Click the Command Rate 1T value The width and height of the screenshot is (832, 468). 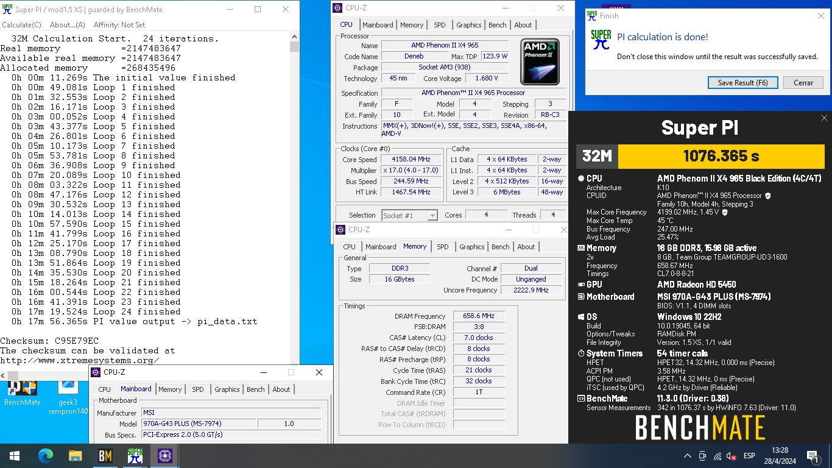tap(479, 392)
